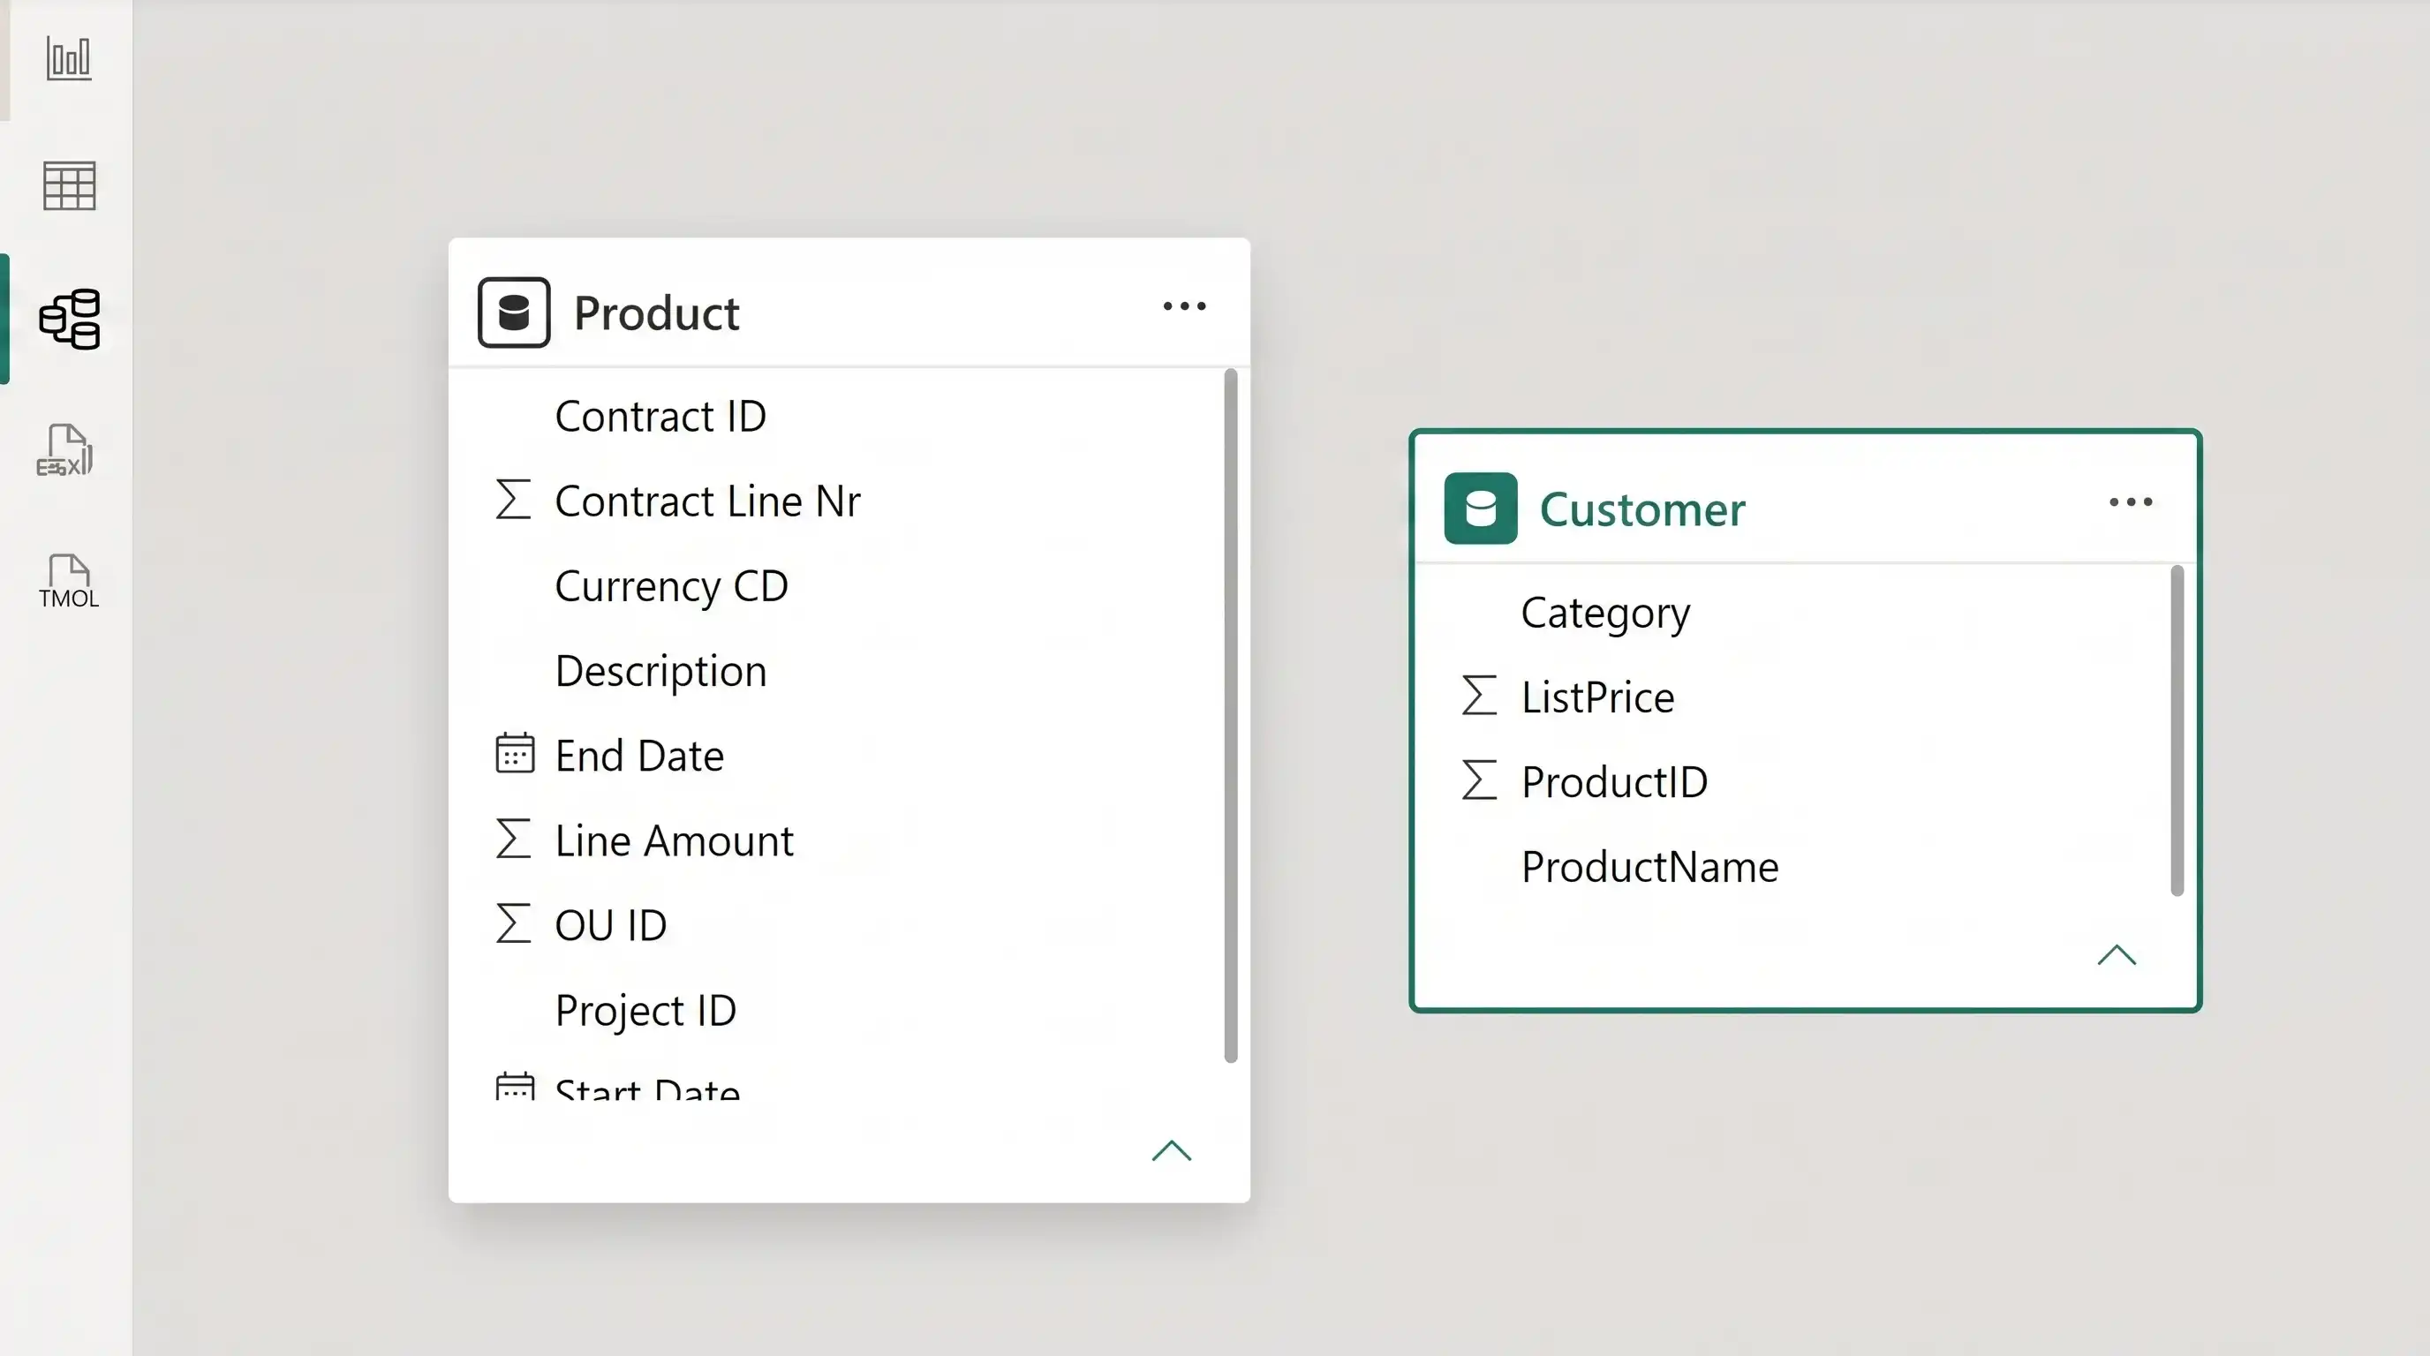This screenshot has width=2430, height=1356.
Task: Click the Customer table scrollbar
Action: pos(2177,730)
